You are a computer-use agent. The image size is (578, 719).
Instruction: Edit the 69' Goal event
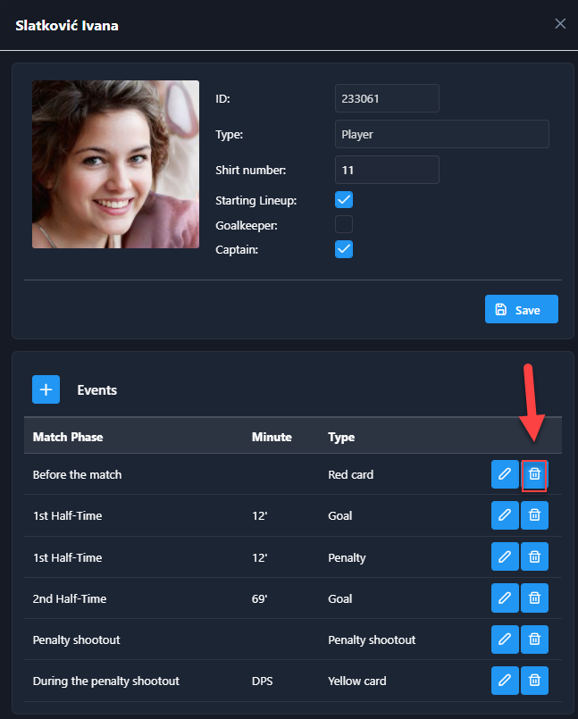point(505,598)
